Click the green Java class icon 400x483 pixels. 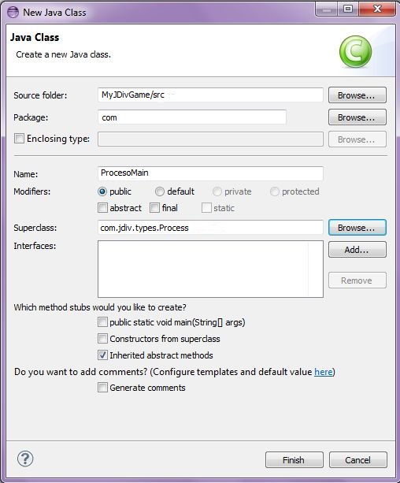(355, 52)
